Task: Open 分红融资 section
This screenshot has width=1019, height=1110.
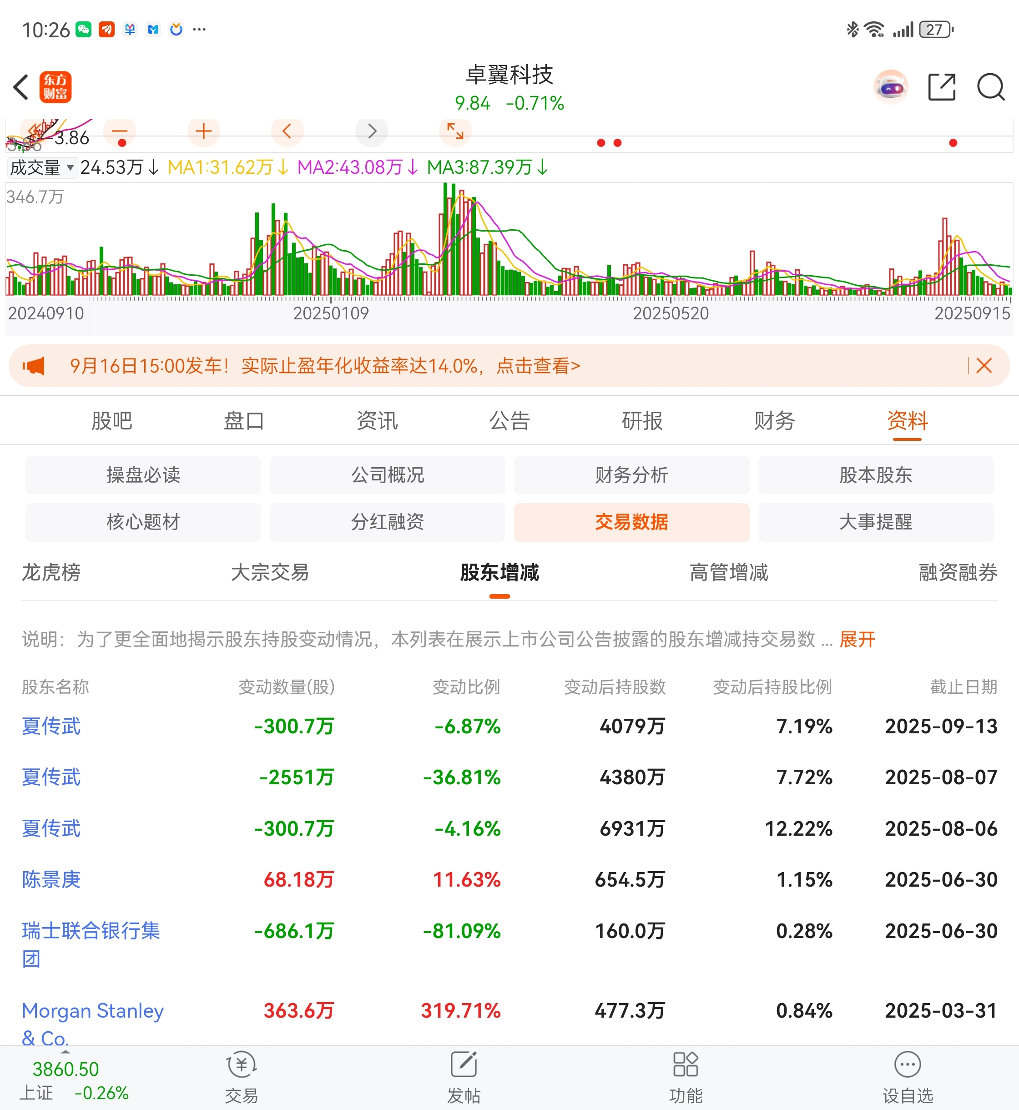Action: pyautogui.click(x=388, y=522)
